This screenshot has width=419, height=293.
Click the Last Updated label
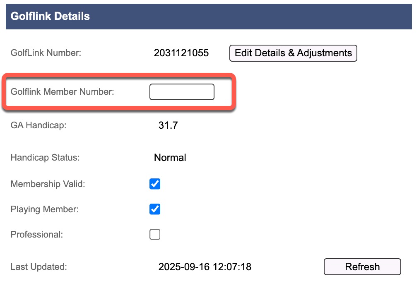point(39,267)
